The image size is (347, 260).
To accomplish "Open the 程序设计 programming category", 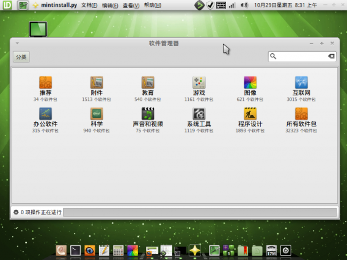I will point(250,120).
